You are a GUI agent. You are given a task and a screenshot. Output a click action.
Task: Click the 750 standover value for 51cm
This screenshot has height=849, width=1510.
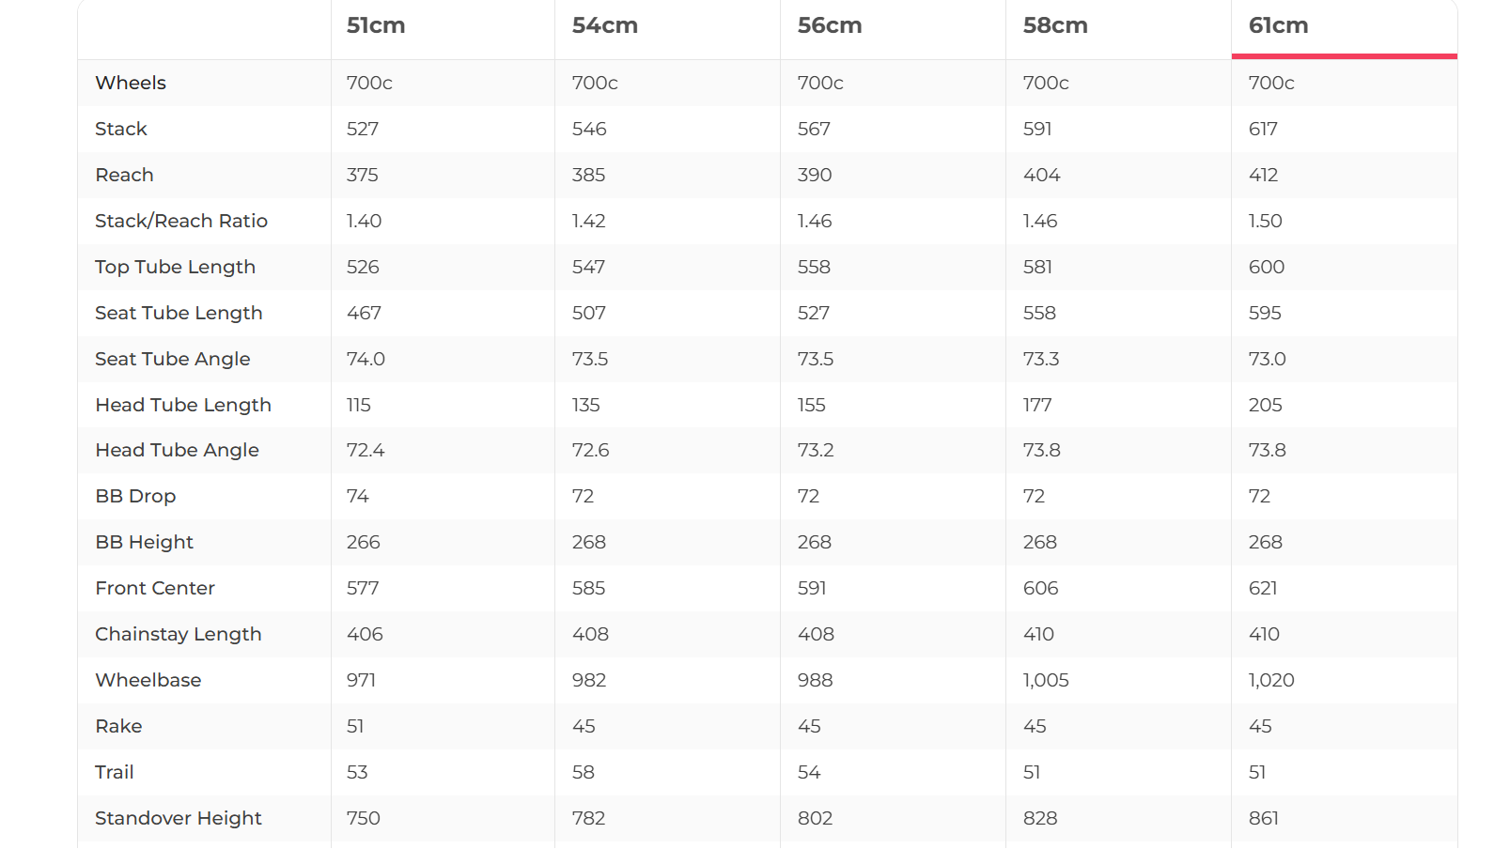click(x=364, y=818)
